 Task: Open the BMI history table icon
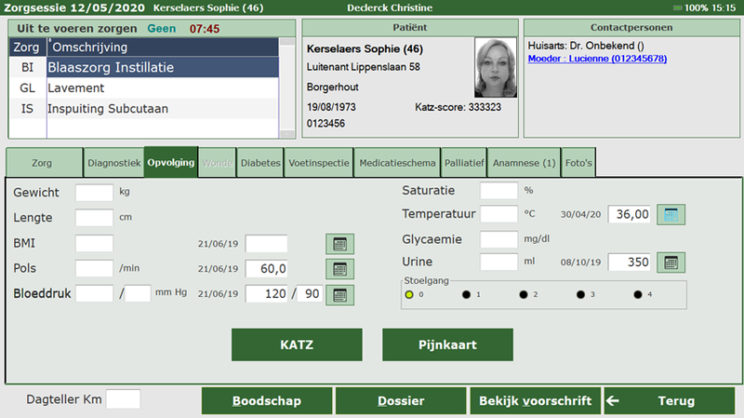tap(340, 244)
